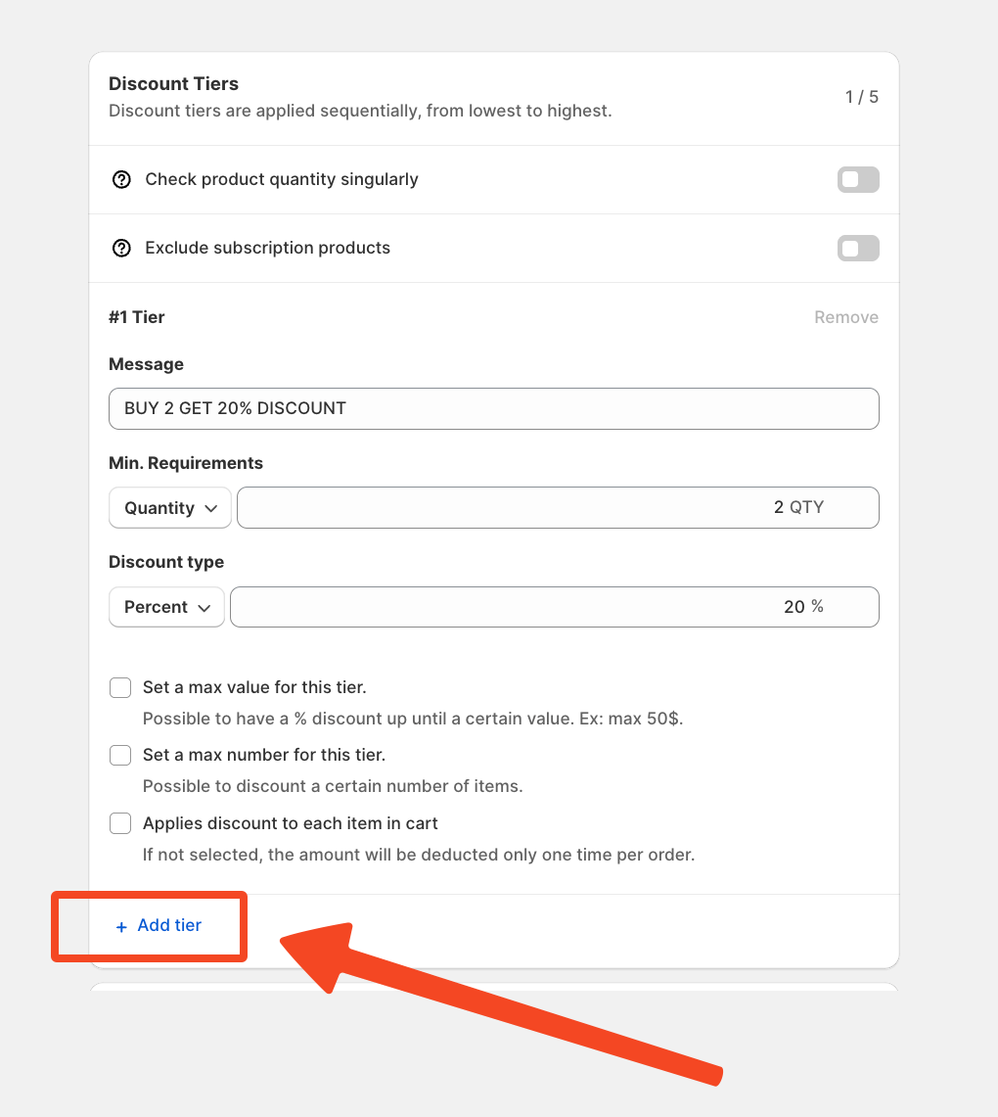998x1117 pixels.
Task: Click the Discount Tiers heading
Action: [173, 84]
